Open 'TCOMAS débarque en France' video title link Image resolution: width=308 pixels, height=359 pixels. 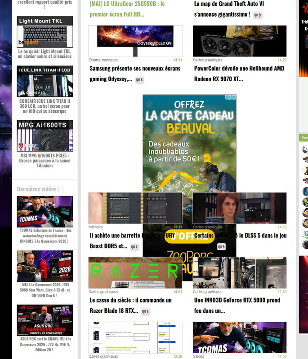[x=45, y=236]
